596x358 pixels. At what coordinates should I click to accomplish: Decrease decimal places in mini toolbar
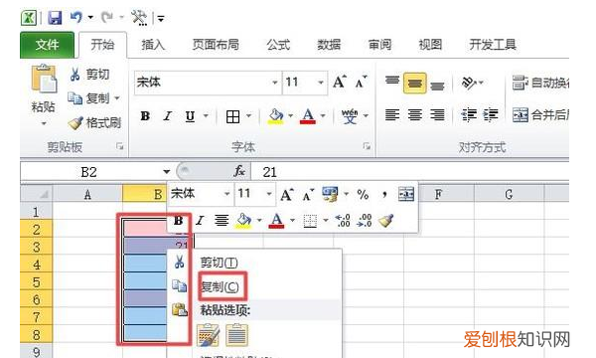point(365,221)
